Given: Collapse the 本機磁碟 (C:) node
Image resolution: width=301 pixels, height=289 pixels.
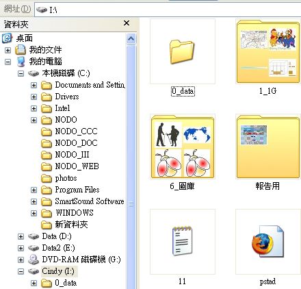Looking at the screenshot, I should [x=21, y=73].
